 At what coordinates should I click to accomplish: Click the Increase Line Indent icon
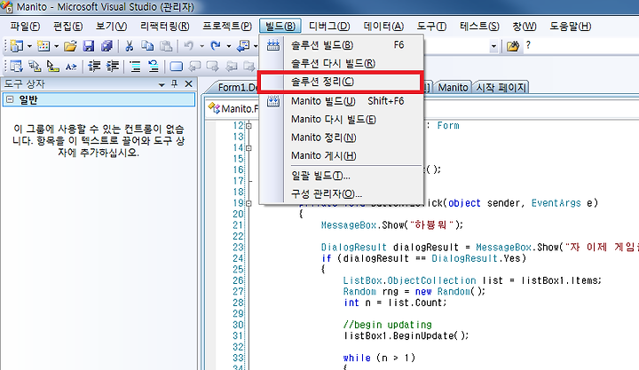click(x=112, y=66)
